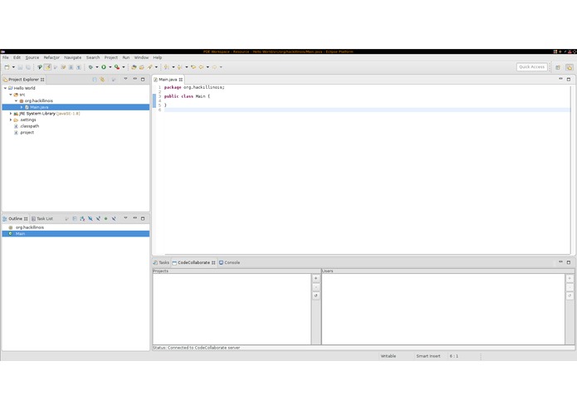Screen dimensions: 577x410
Task: Click the Quick Access search field
Action: (531, 67)
